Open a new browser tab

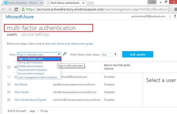(91, 3)
